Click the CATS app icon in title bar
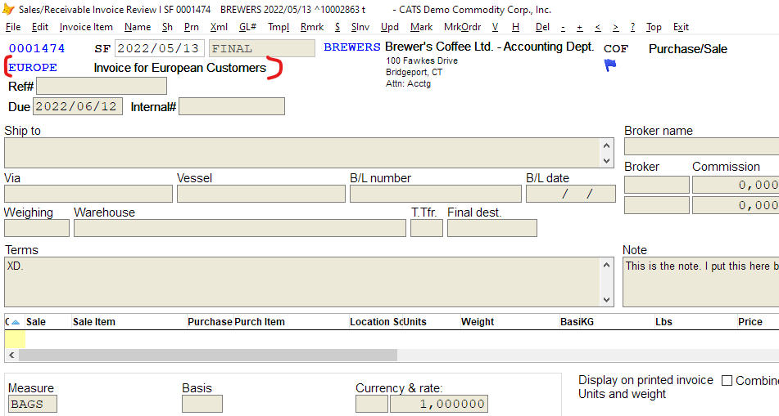The image size is (779, 416). [x=8, y=9]
